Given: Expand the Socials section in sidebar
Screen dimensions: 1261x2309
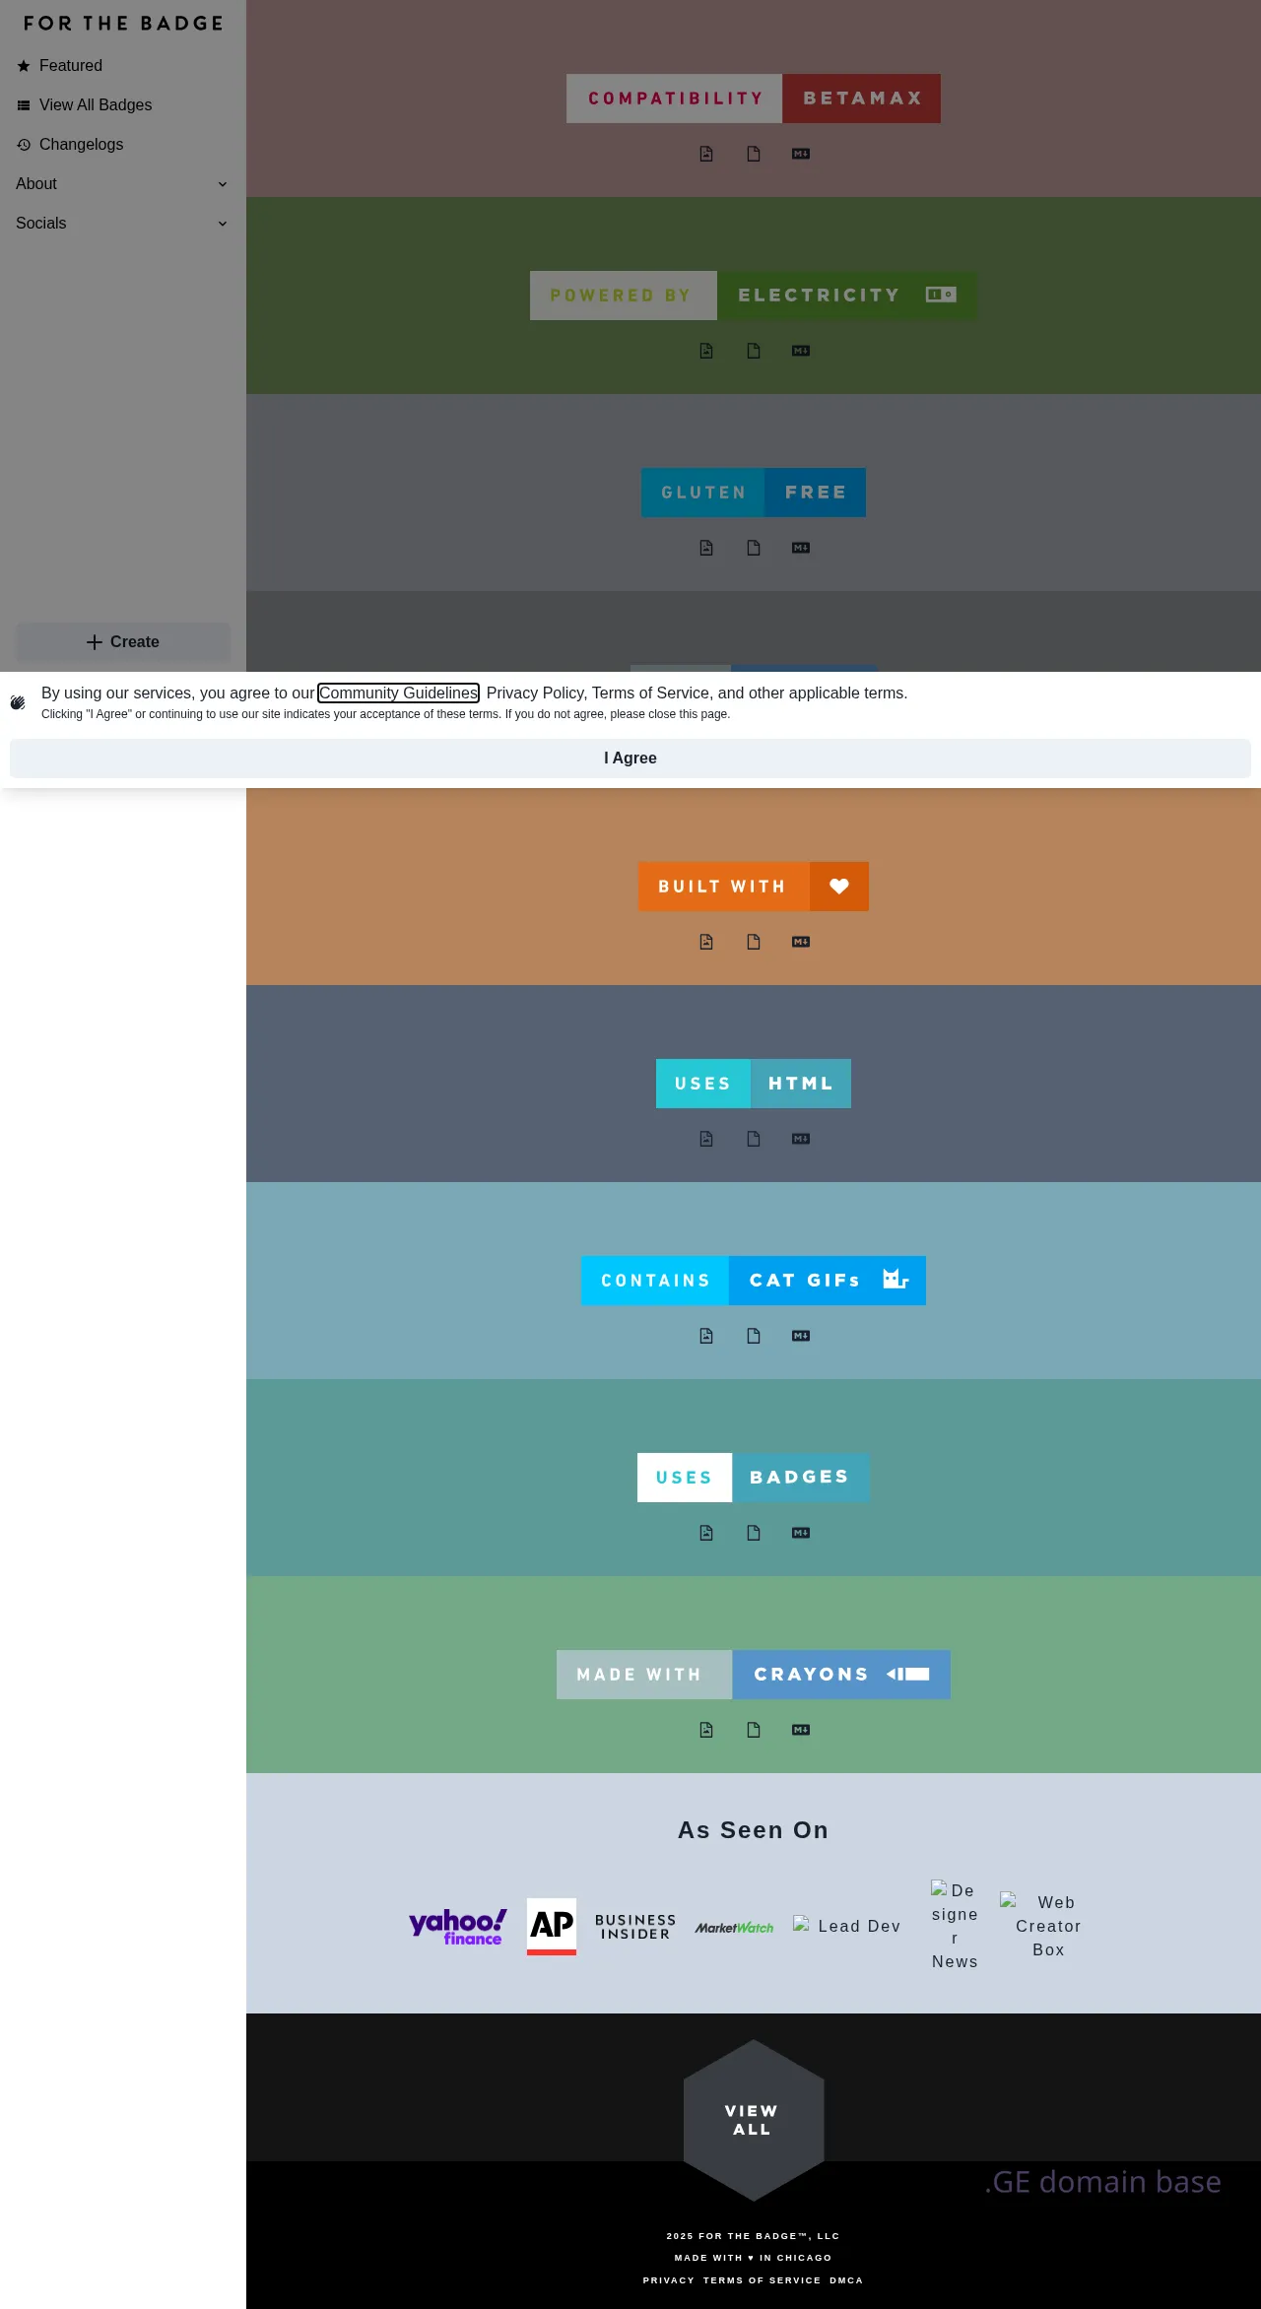Looking at the screenshot, I should click(122, 224).
